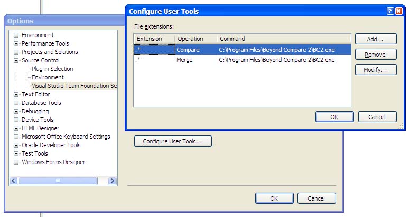Click OK in the Options dialog
This screenshot has height=217, width=410.
point(274,198)
